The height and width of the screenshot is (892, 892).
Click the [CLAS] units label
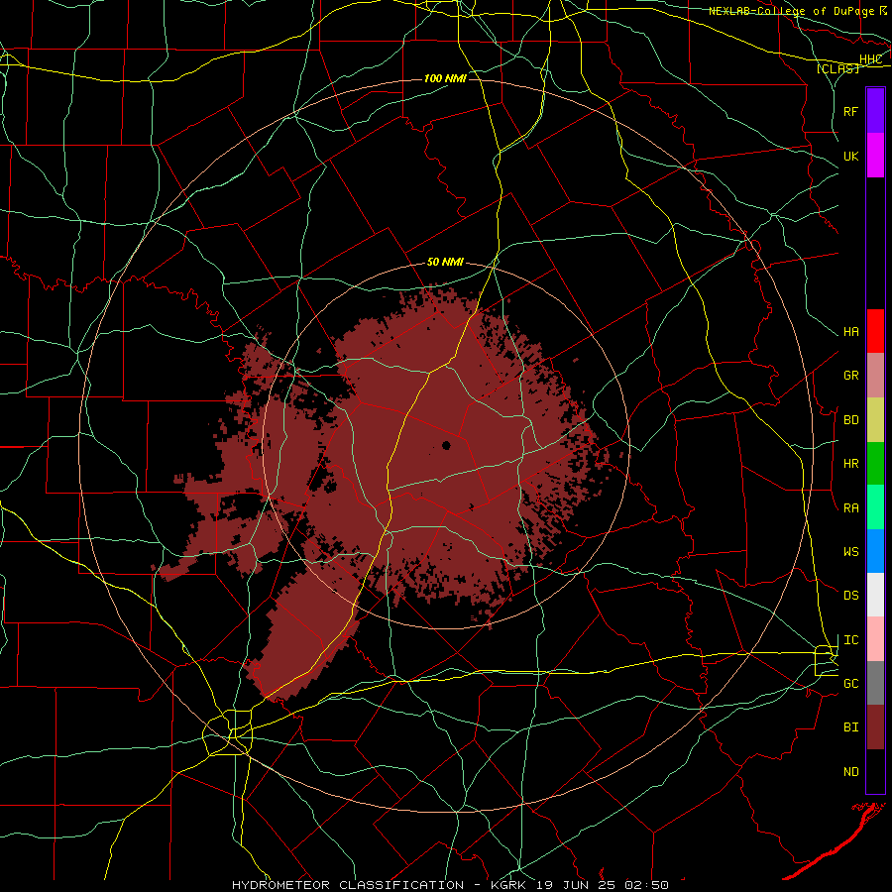(x=837, y=68)
